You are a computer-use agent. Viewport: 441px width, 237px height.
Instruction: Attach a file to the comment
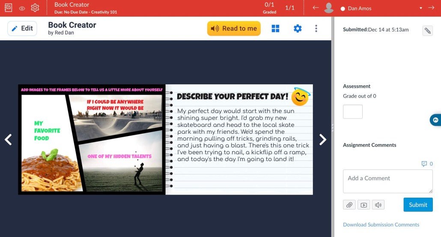point(349,205)
